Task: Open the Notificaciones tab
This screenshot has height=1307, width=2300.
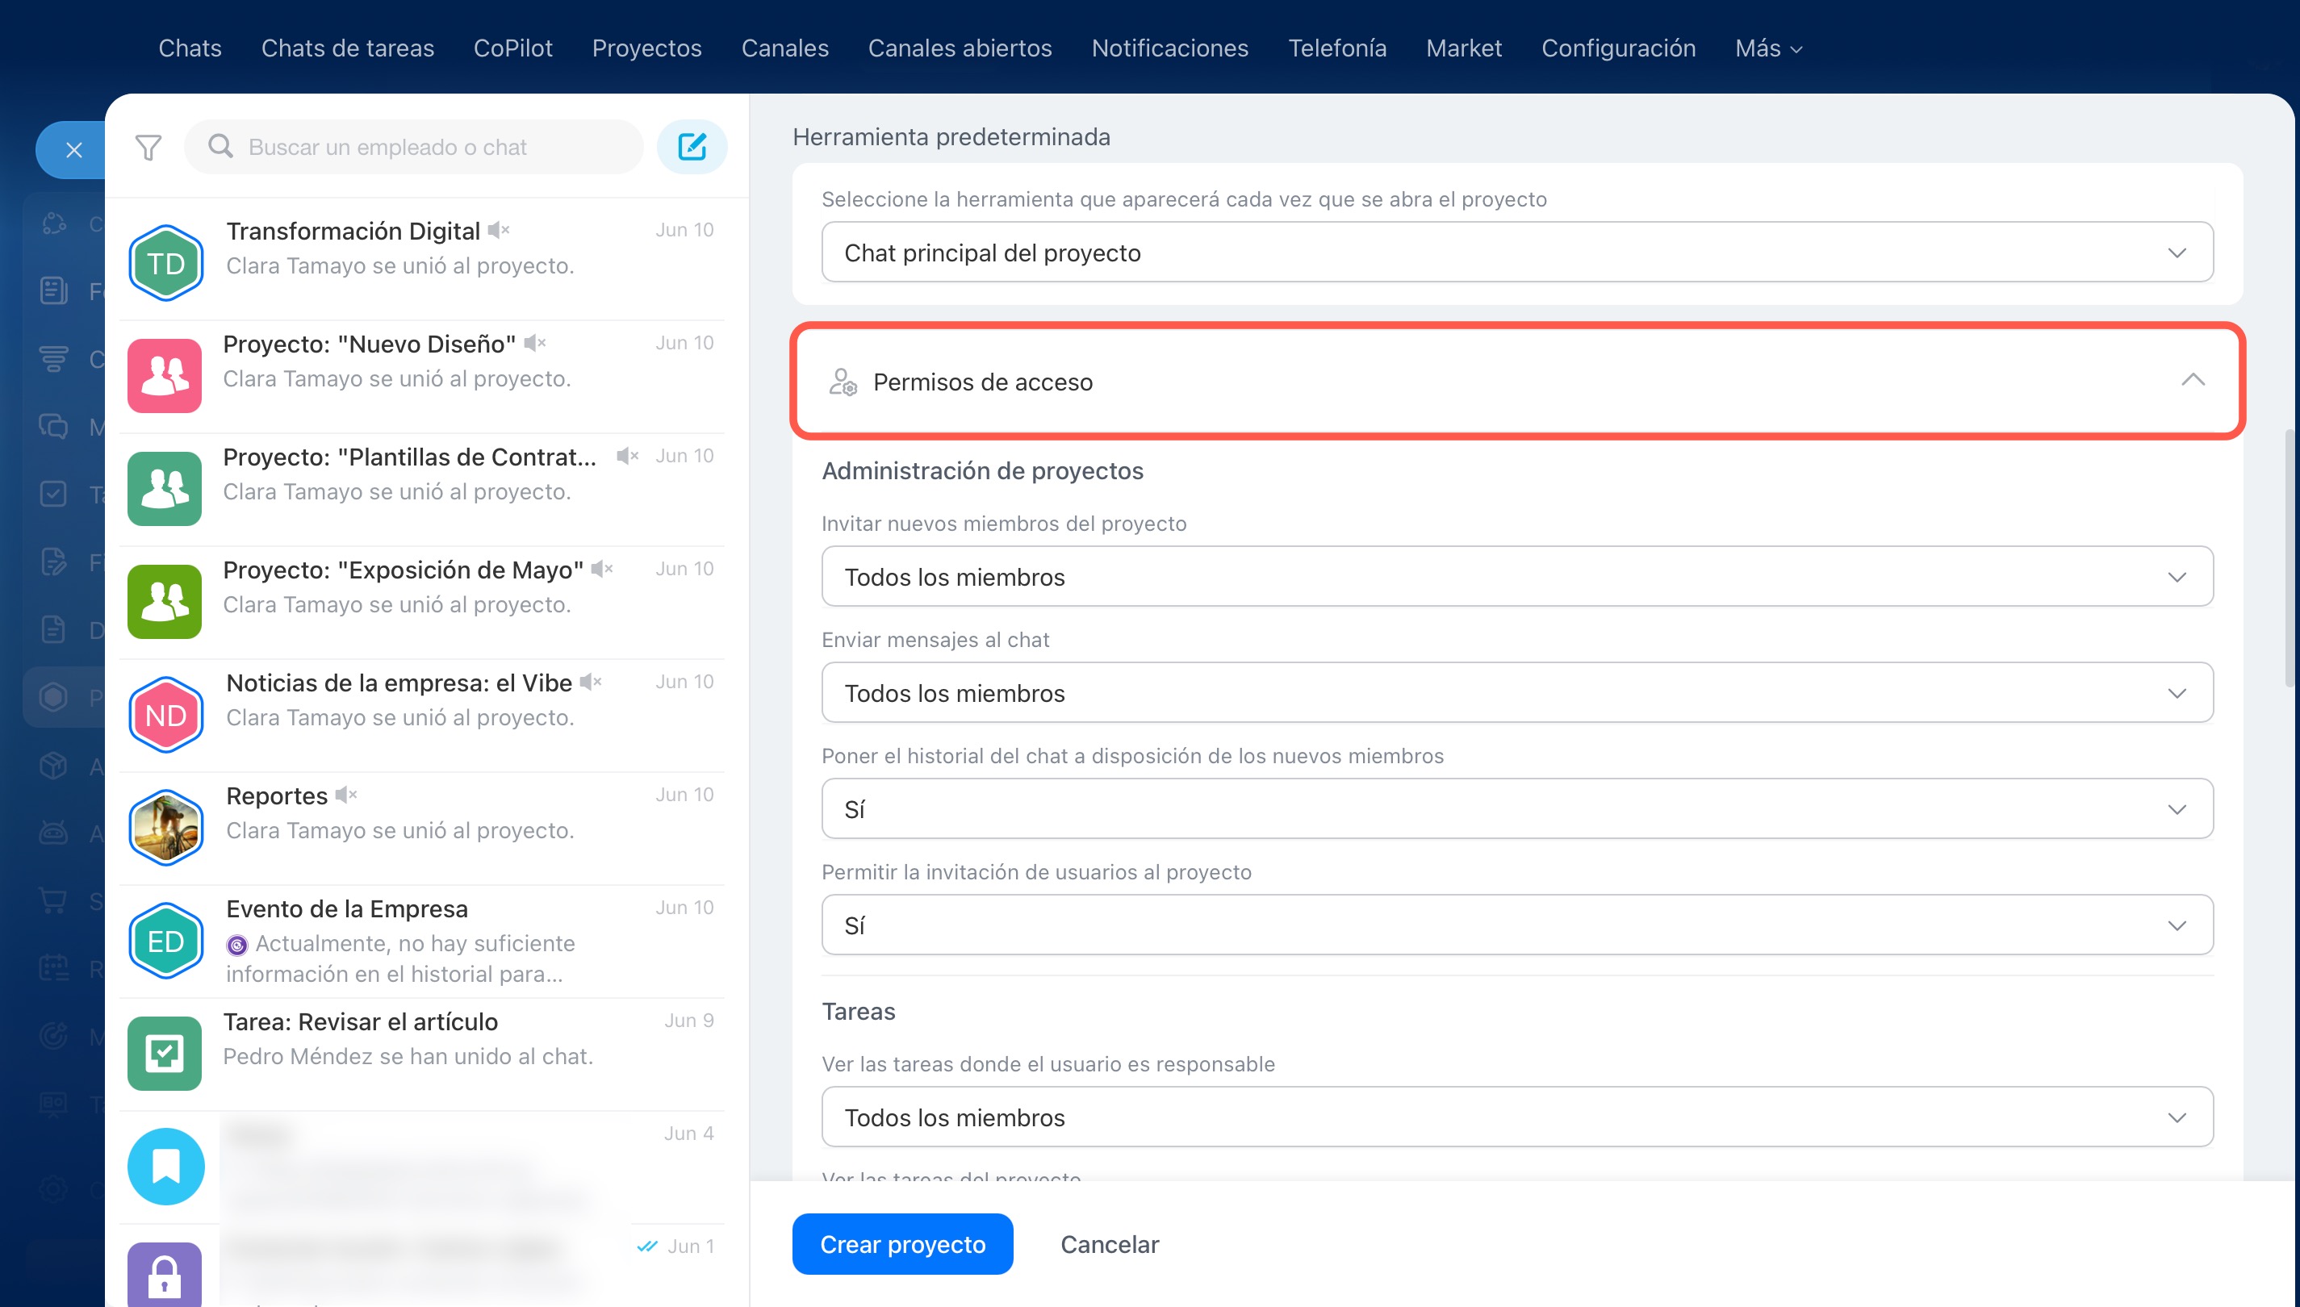Action: 1169,48
